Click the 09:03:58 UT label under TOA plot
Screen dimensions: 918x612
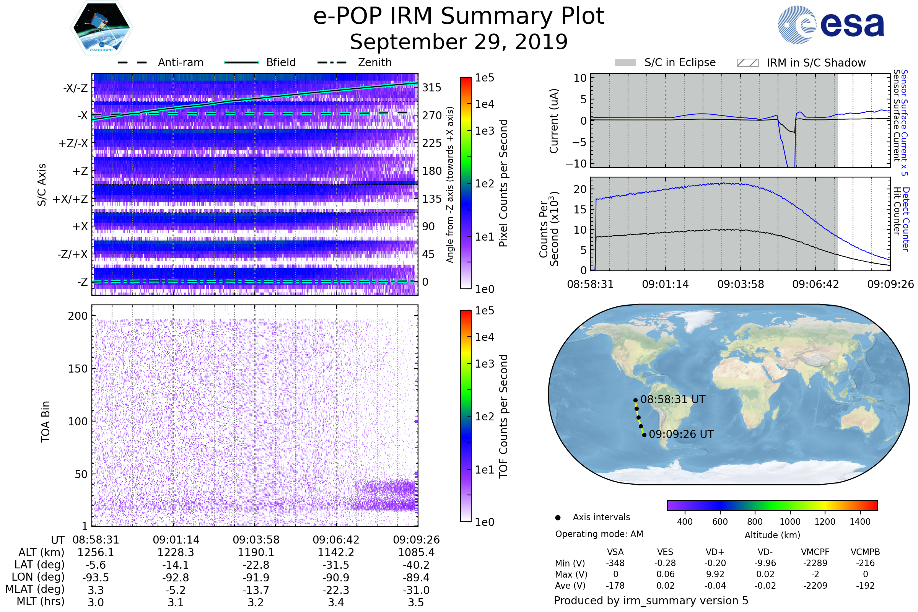click(x=256, y=540)
